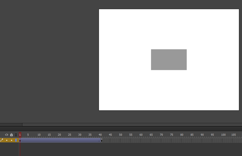
Task: Move playhead to frame 20 on ruler
Action: [59, 135]
